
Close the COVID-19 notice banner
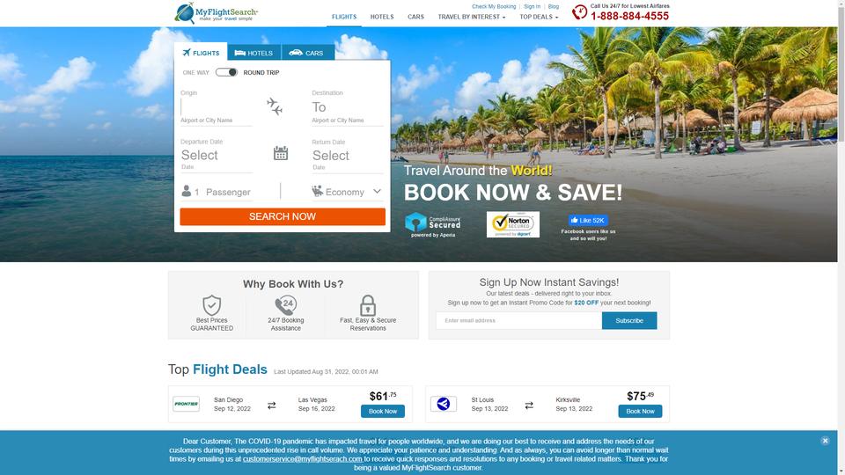tap(825, 441)
